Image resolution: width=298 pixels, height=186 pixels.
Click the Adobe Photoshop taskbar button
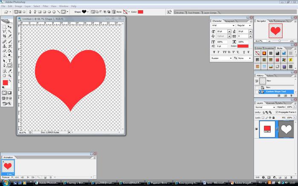click(48, 183)
